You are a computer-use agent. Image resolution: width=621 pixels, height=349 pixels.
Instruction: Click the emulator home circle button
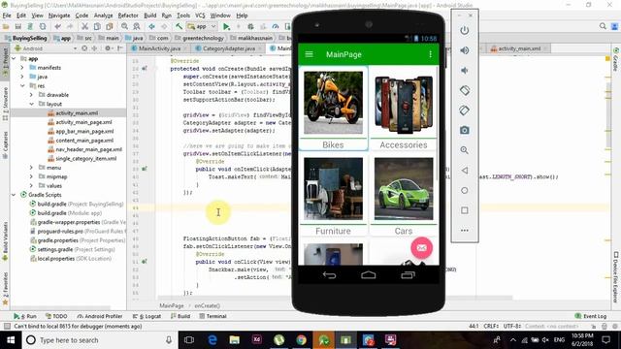click(465, 190)
